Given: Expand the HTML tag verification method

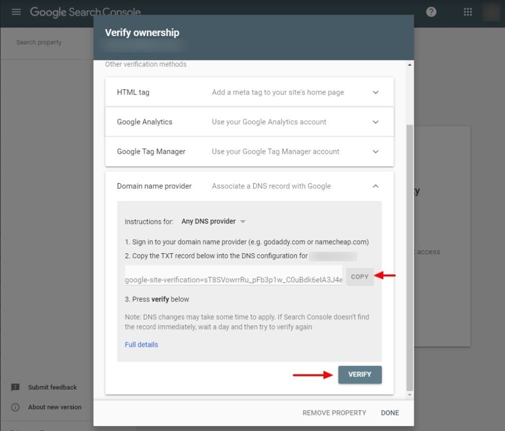Looking at the screenshot, I should (376, 93).
